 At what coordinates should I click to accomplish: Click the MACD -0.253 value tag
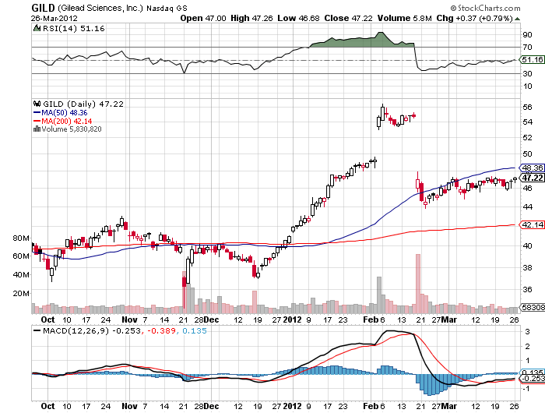[x=532, y=379]
